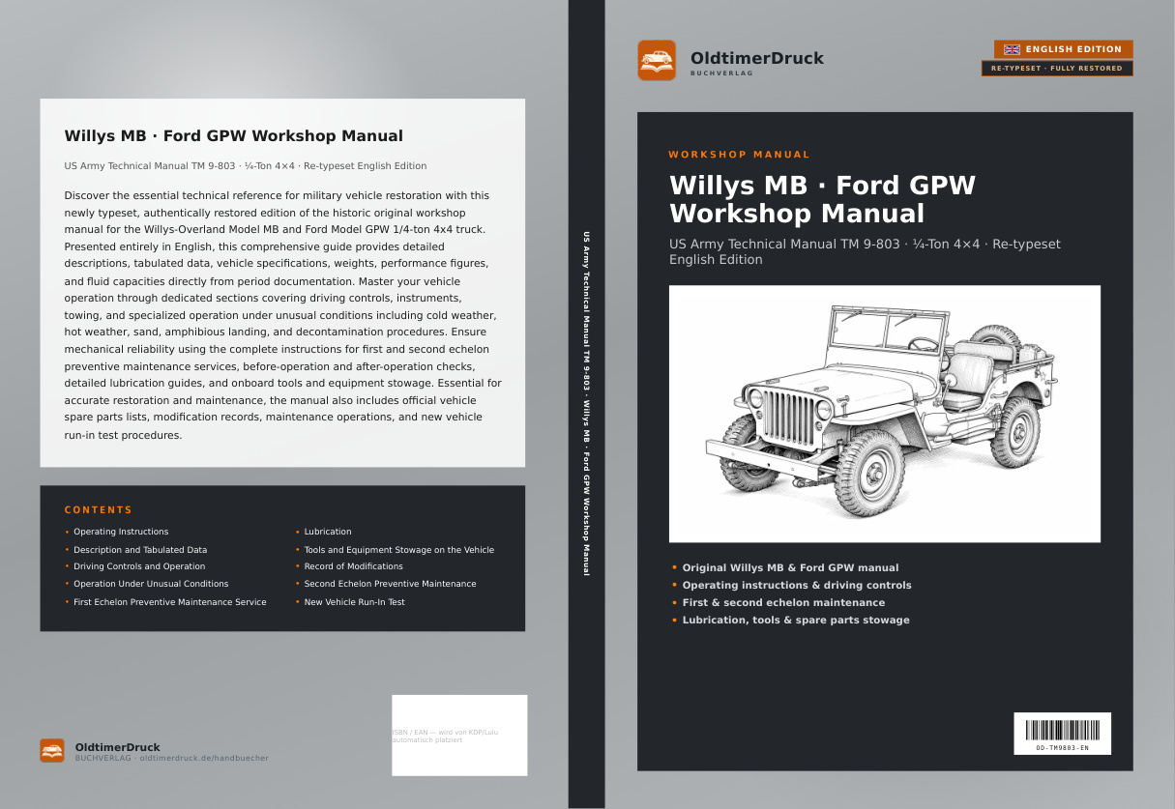Image resolution: width=1175 pixels, height=809 pixels.
Task: Click bullet 'Original Willys MB & Ford GPW manual'
Action: click(790, 567)
